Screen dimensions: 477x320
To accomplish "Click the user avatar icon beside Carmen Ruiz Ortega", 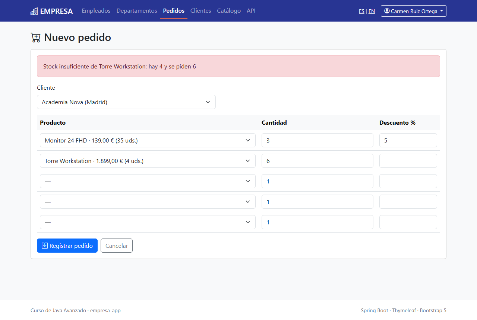I will (387, 11).
